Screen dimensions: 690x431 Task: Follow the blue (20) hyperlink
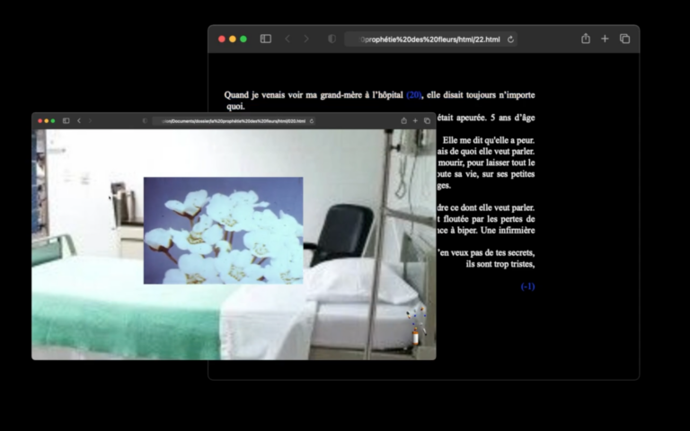pos(414,94)
